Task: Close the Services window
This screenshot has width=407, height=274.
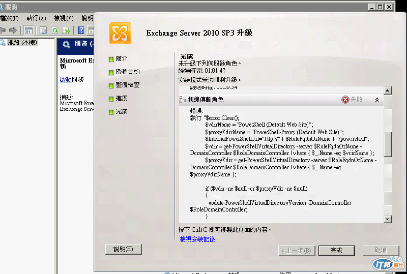Action: [x=389, y=7]
